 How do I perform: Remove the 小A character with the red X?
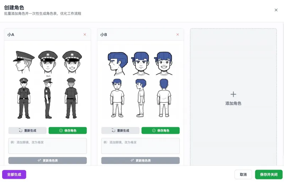point(85,34)
